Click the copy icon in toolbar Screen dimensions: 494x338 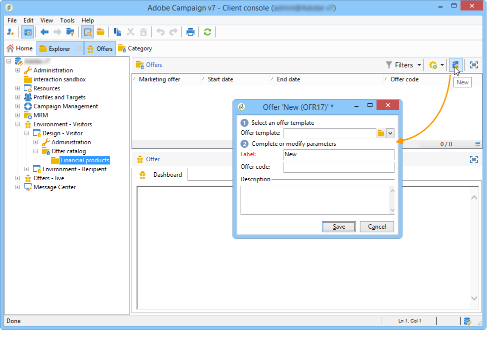pyautogui.click(x=117, y=32)
